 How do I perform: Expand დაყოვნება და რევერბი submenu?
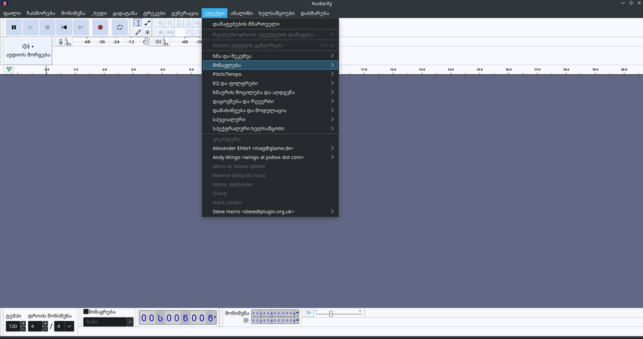[x=270, y=101]
